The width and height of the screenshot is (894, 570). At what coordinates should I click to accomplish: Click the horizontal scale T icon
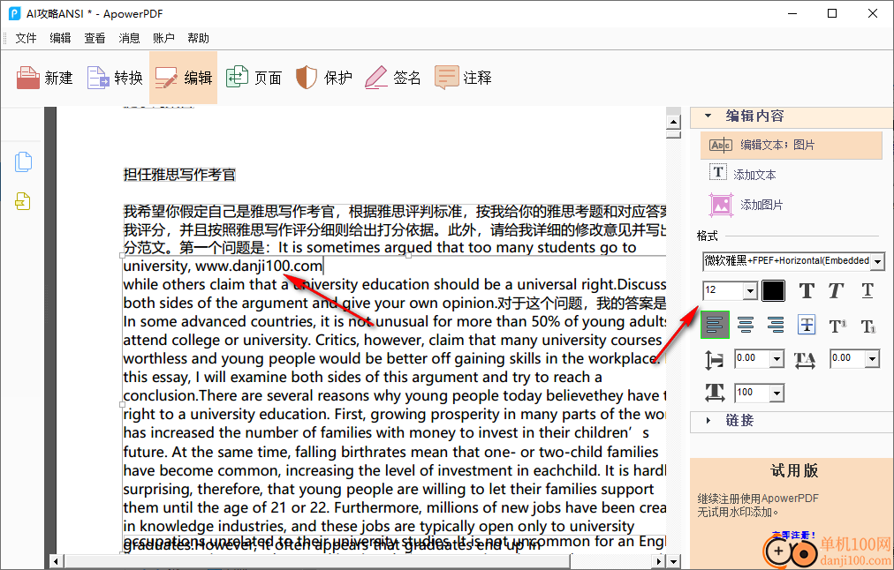[715, 393]
